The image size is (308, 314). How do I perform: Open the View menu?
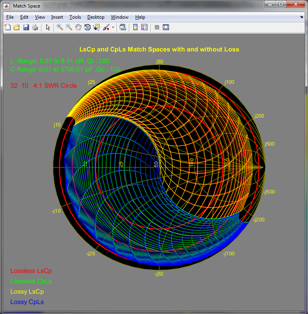[x=40, y=17]
